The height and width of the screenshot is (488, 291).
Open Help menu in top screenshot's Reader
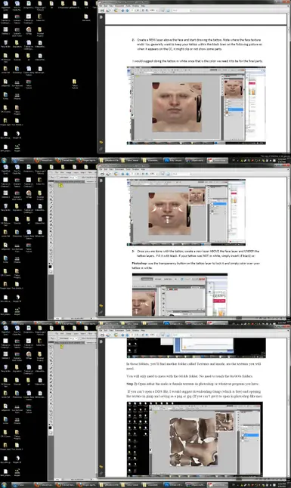pyautogui.click(x=143, y=5)
